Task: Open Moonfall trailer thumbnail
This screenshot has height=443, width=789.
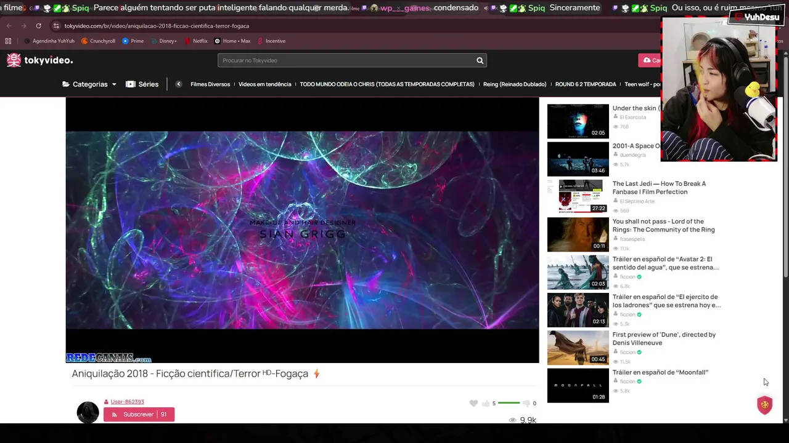Action: (x=578, y=385)
